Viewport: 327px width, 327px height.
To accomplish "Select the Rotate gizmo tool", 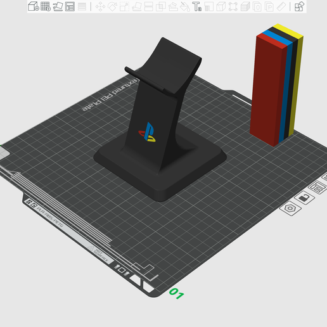I will [x=112, y=6].
